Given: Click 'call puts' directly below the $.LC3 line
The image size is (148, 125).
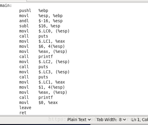Looking at the screenshot, I should point(34,77).
